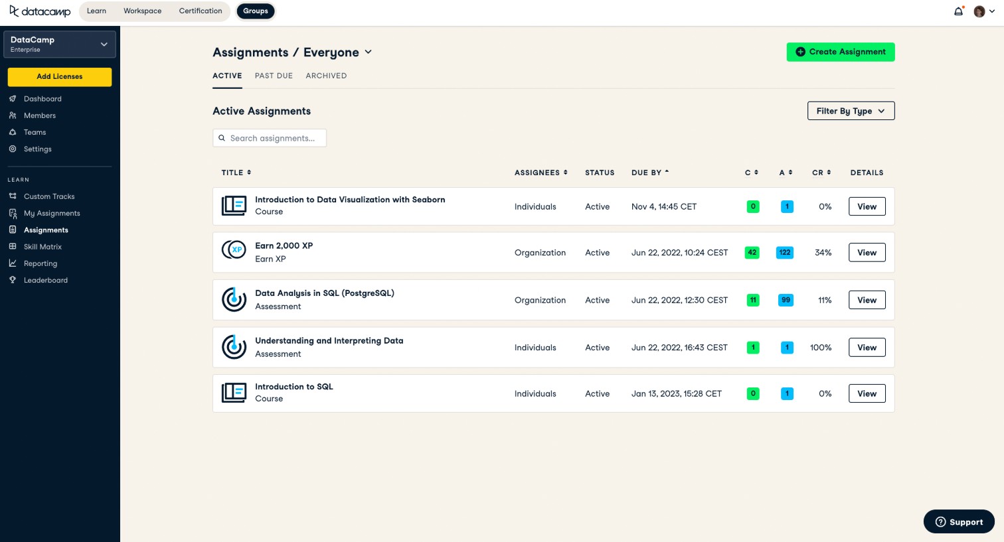Open Dashboard in the sidebar

pos(42,99)
